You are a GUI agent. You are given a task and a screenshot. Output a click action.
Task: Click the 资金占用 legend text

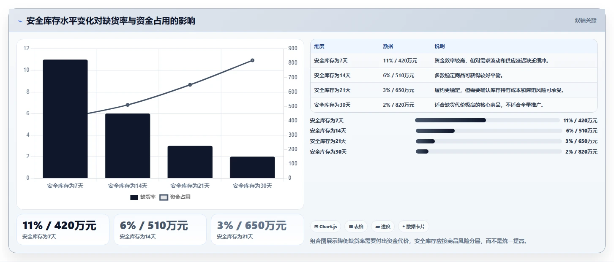(180, 197)
